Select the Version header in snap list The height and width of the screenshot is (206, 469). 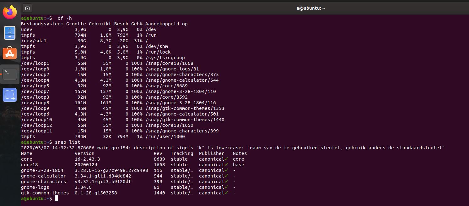[x=84, y=153]
